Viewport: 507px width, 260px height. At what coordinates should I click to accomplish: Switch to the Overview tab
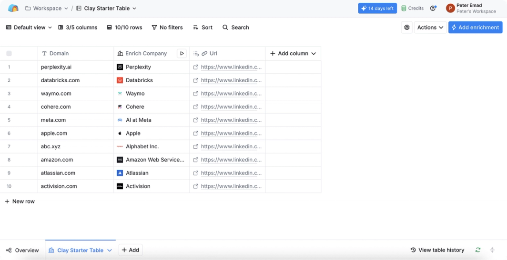click(22, 250)
